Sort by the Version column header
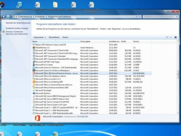This screenshot has width=181, height=136. [142, 42]
